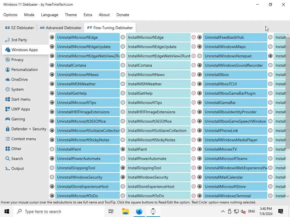Click the FT logo of Fine-Tuning Debloater tab
Screen dimensions: 290x217
[x=89, y=28]
